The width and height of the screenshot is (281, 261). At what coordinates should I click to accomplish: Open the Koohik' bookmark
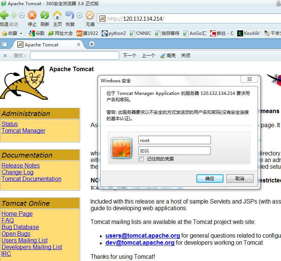point(249,33)
